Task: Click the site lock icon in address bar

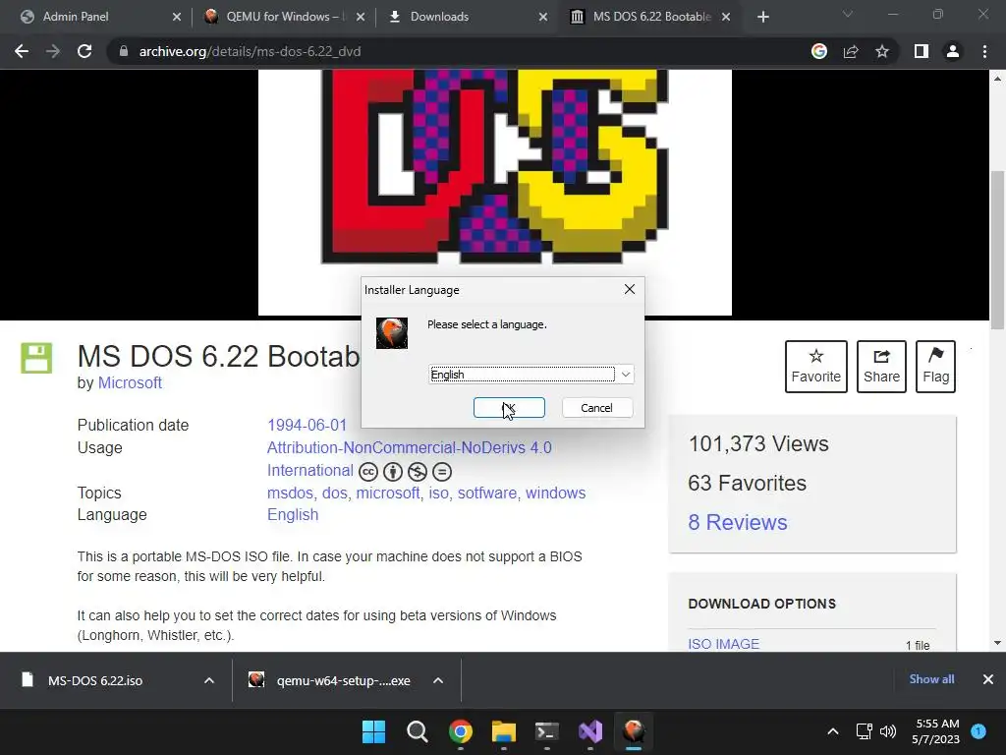Action: point(124,51)
